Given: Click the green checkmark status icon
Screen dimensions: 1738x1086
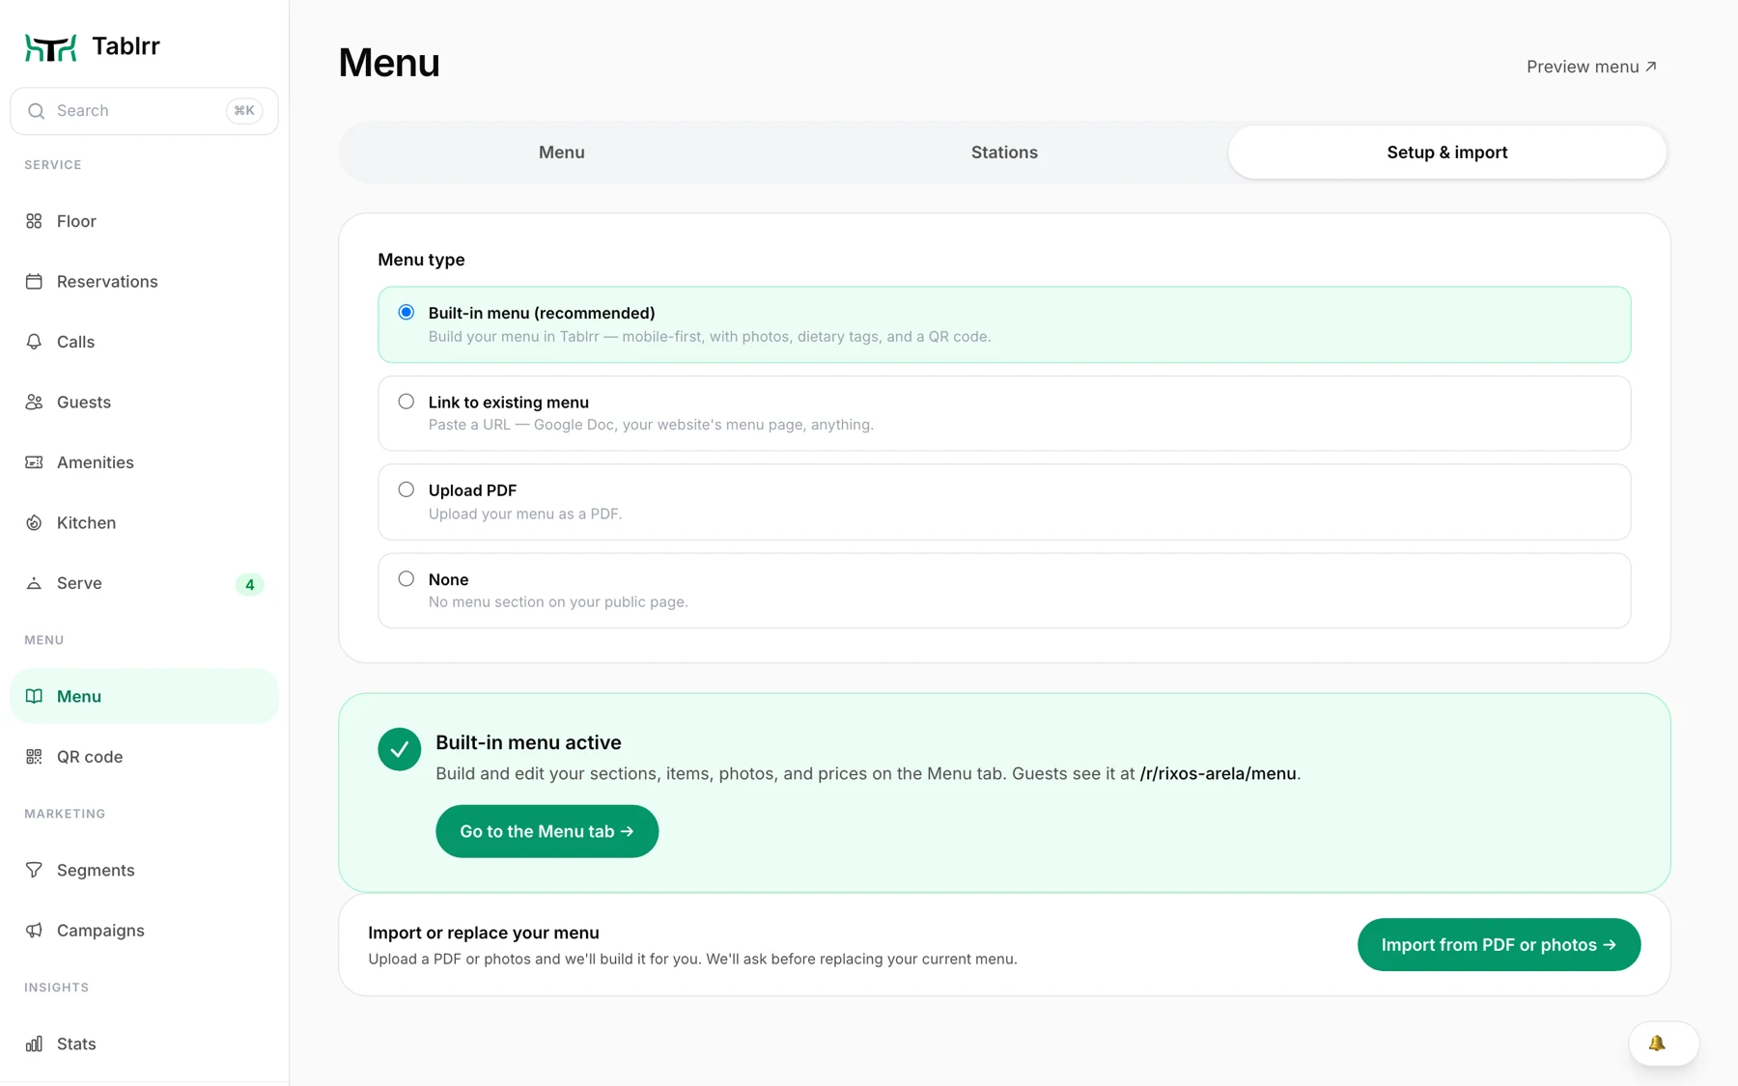Looking at the screenshot, I should (x=399, y=749).
